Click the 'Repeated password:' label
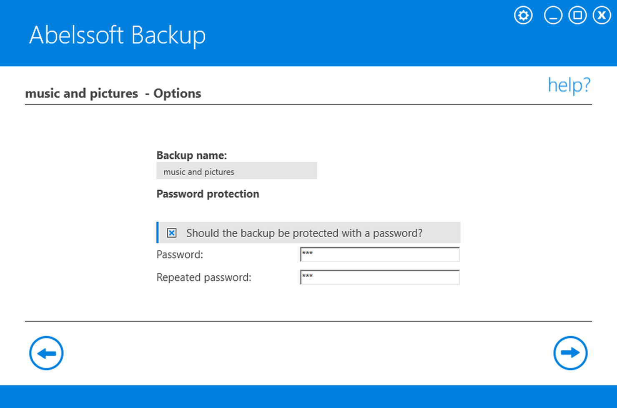617x408 pixels. coord(203,277)
